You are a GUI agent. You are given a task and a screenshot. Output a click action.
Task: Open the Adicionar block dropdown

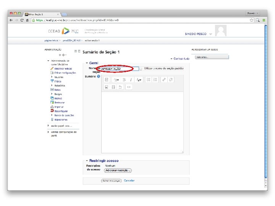point(212,57)
